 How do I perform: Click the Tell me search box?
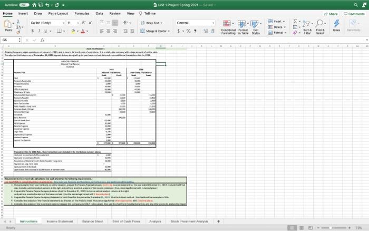147,14
